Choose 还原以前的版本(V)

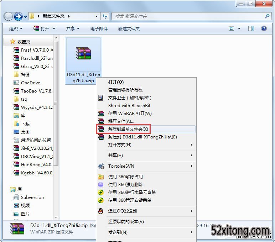[146, 221]
